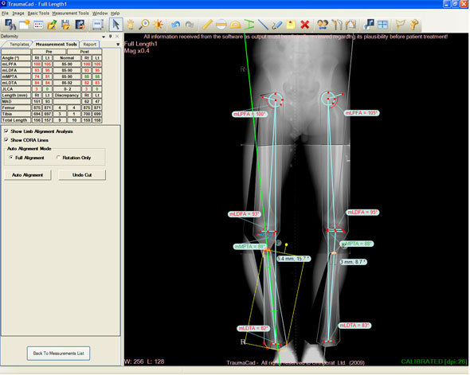Select the arrow pointer tool

116,25
